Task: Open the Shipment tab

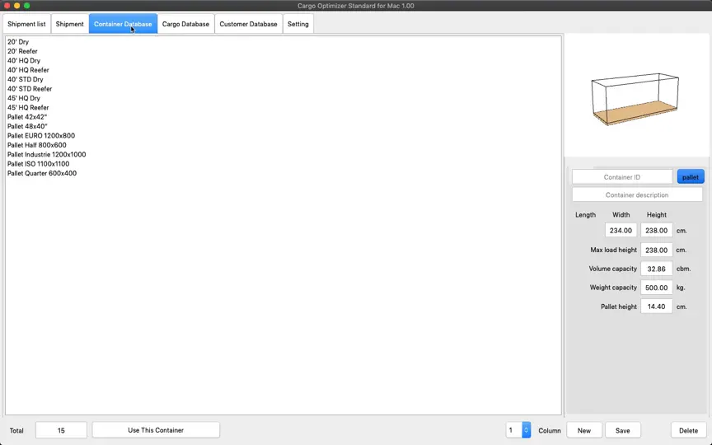Action: point(69,24)
